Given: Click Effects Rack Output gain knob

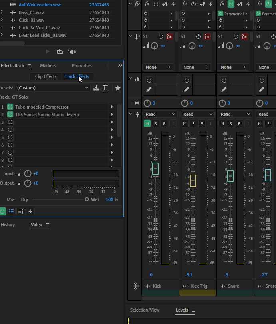Looking at the screenshot, I should point(28,183).
